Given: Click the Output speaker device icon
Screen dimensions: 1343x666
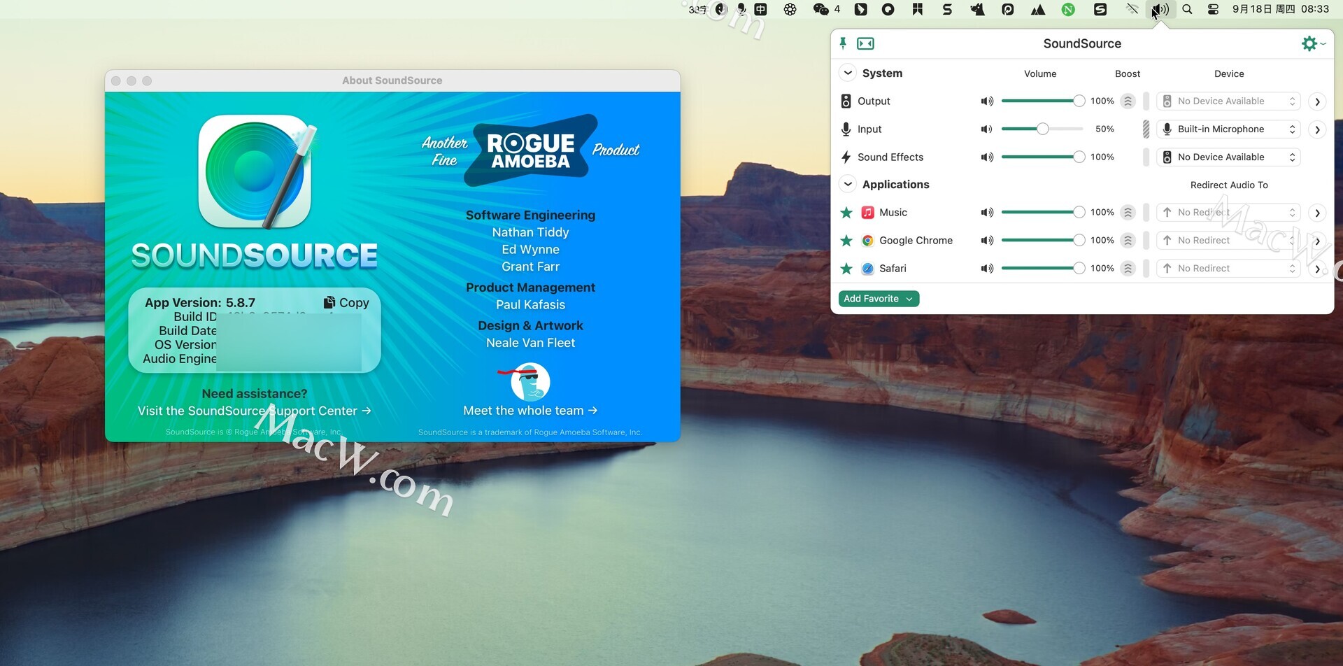Looking at the screenshot, I should pyautogui.click(x=846, y=101).
